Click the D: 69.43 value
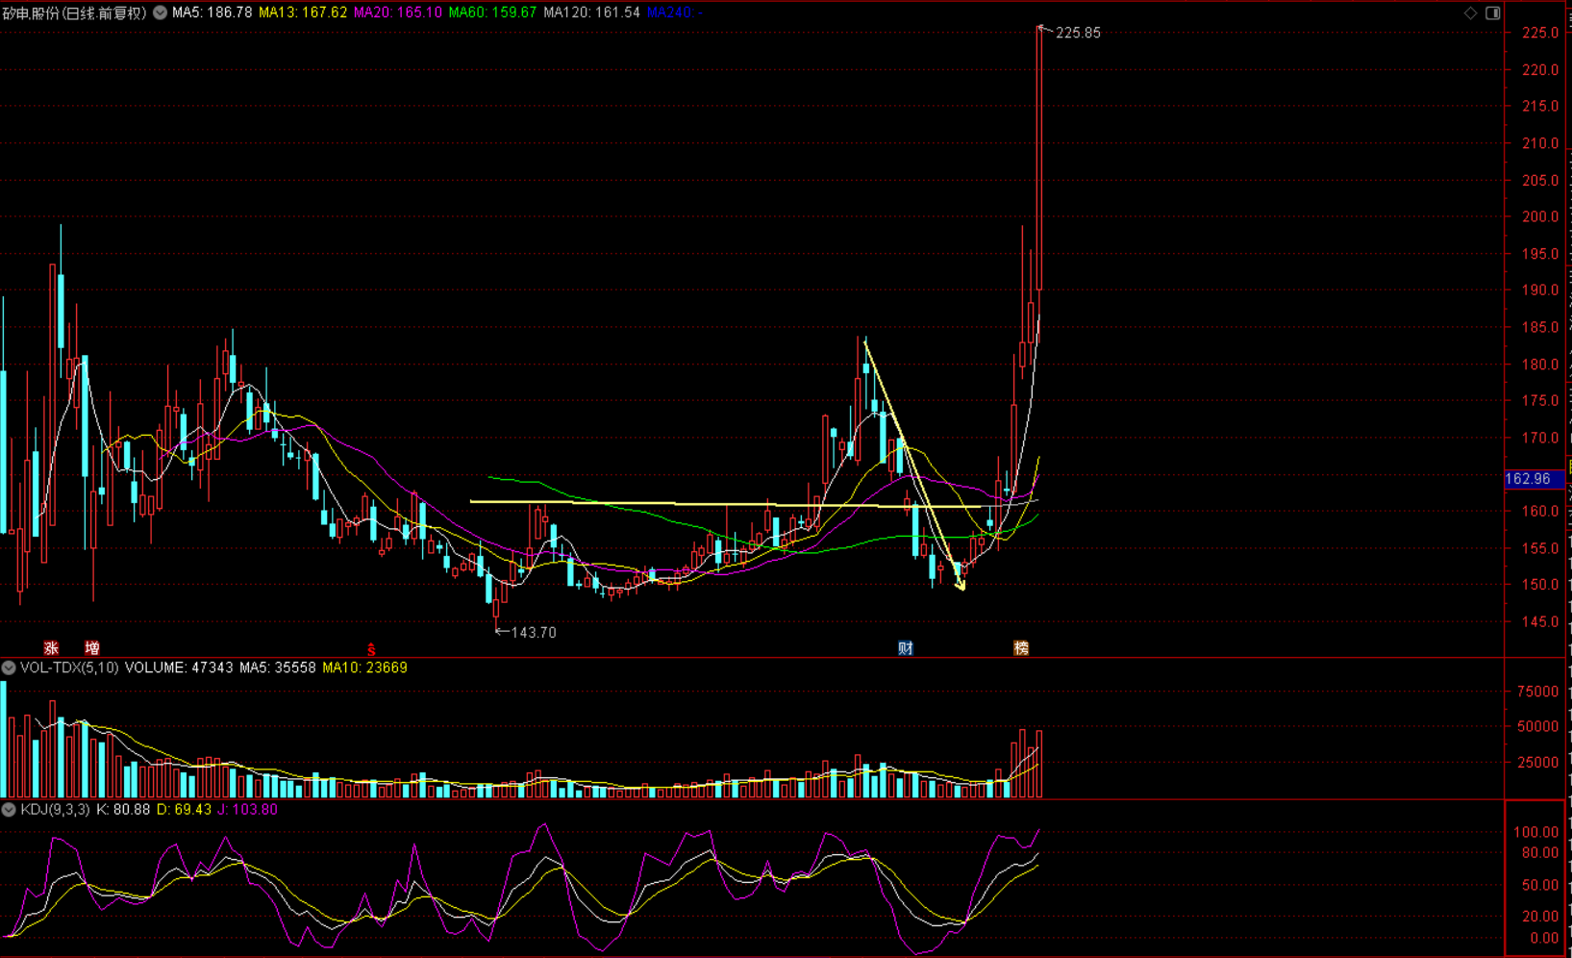This screenshot has width=1572, height=958. tap(184, 810)
